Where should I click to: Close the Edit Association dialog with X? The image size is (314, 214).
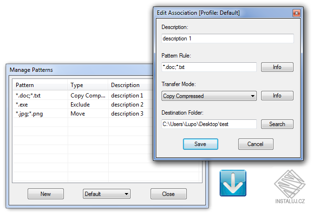click(x=296, y=13)
